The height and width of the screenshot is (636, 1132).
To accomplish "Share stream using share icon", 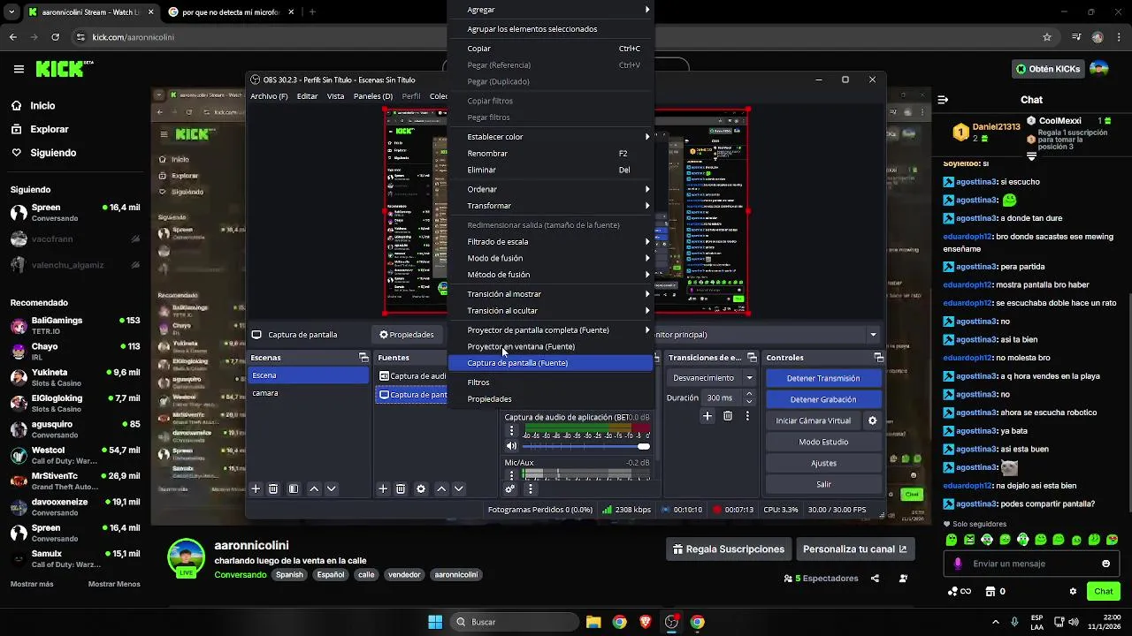I will pyautogui.click(x=875, y=579).
